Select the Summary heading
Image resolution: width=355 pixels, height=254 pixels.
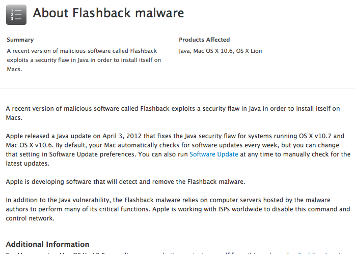[x=20, y=40]
